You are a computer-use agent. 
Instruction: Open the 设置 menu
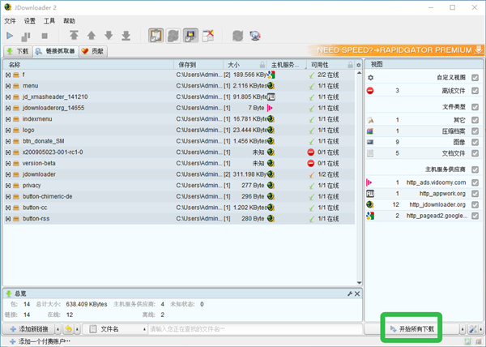tap(29, 20)
